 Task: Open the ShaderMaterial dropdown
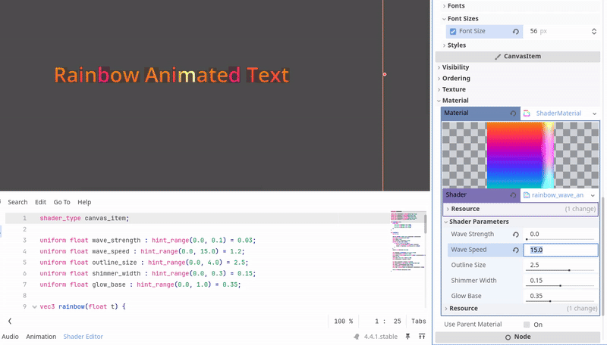pos(594,113)
